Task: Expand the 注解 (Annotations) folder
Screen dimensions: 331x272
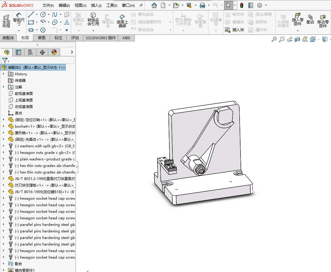Action: pos(4,87)
